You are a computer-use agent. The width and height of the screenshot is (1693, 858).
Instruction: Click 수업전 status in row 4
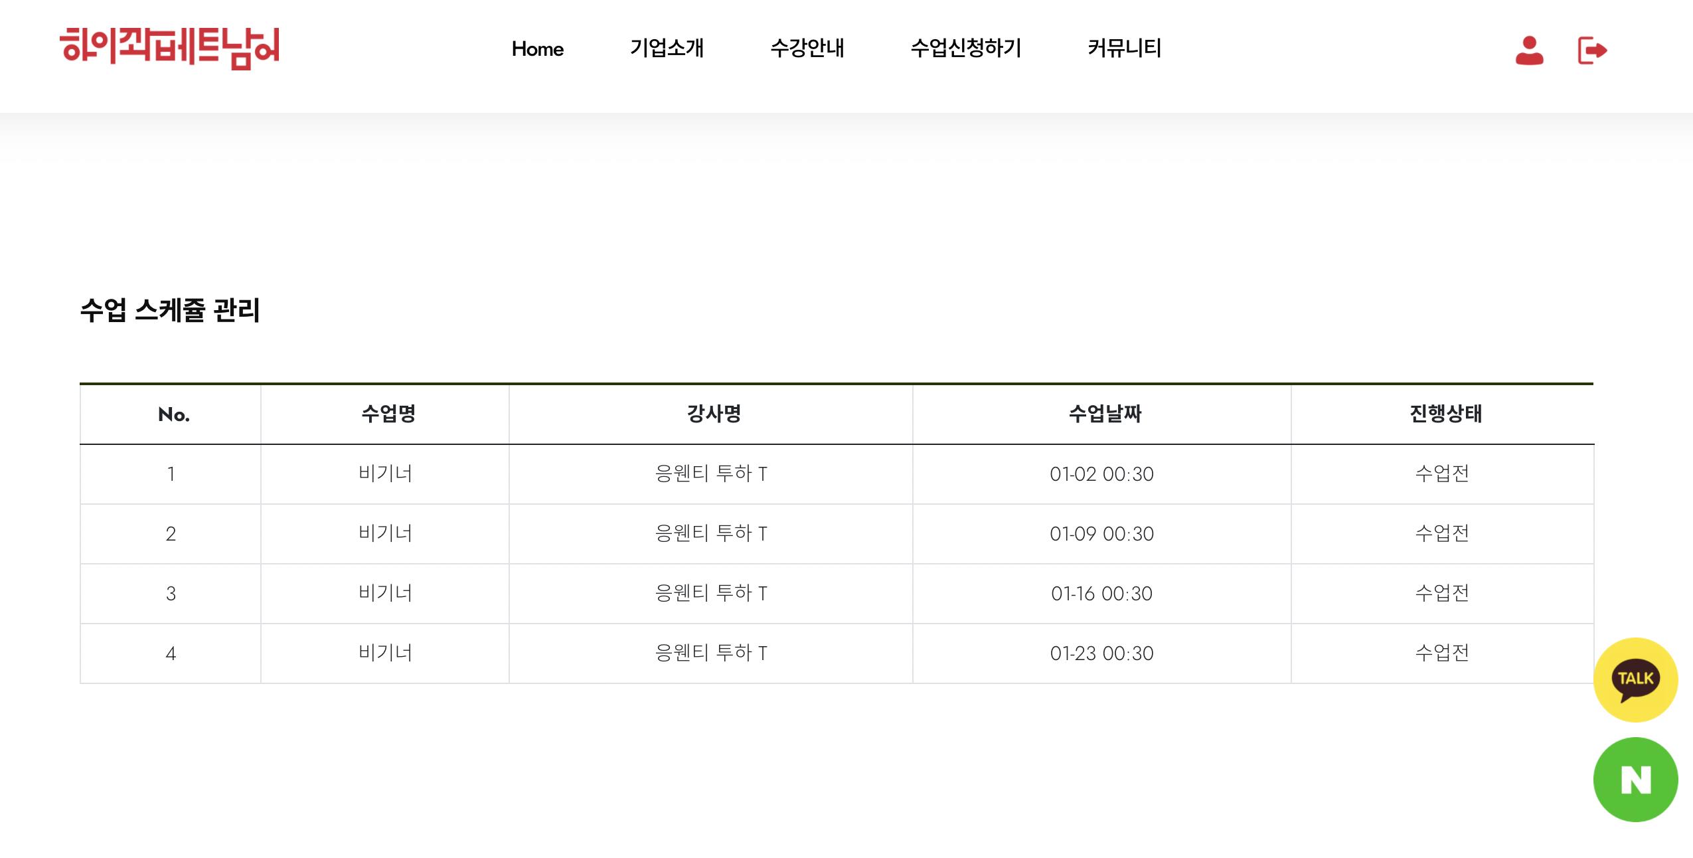1442,653
